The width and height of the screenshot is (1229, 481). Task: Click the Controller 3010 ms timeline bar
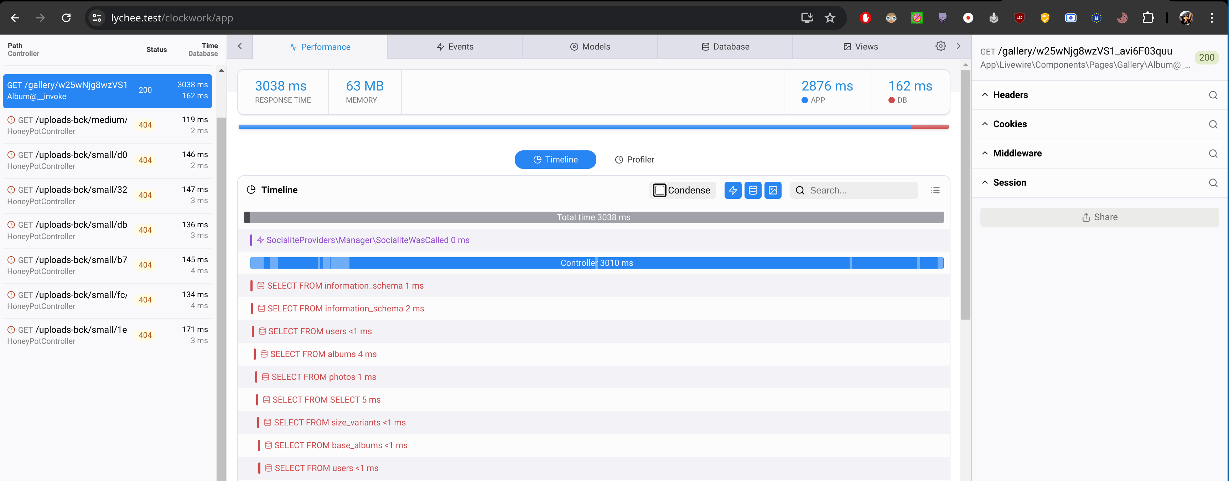click(x=597, y=263)
